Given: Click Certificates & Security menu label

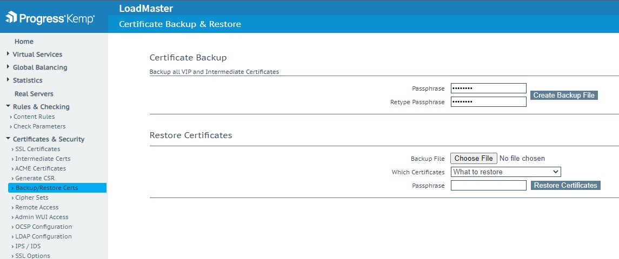Looking at the screenshot, I should [x=49, y=139].
